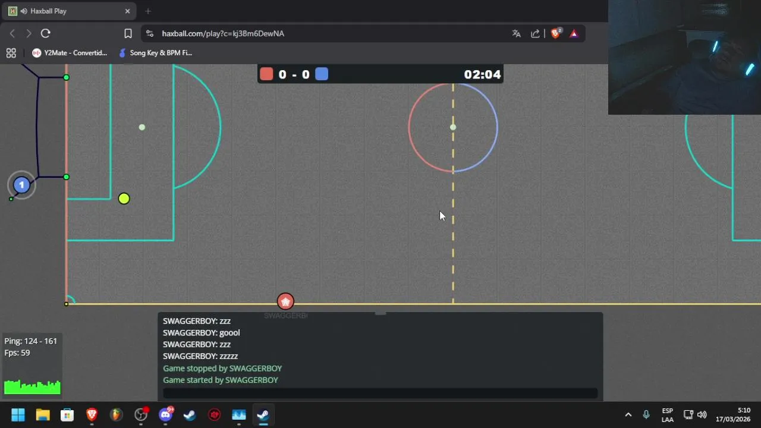Open the Windows Start menu
Screen dimensions: 761x428
point(18,415)
